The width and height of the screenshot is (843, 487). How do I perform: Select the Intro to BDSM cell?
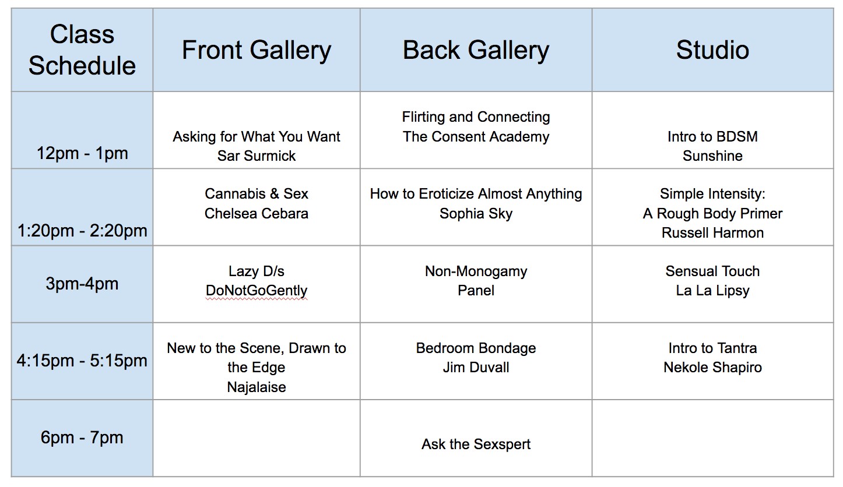[712, 146]
